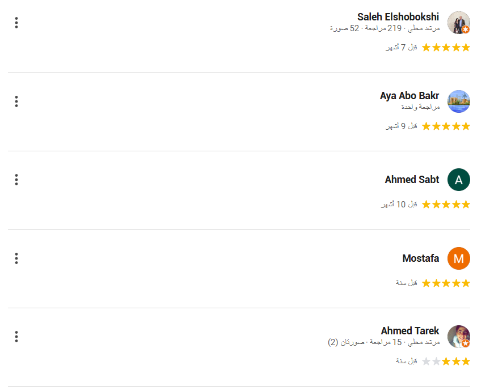Open more options for Aya Abo Bakr's review
Screen dimensions: 494x391
pos(16,101)
